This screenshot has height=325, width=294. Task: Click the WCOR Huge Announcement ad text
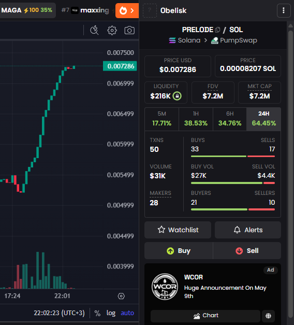225,292
